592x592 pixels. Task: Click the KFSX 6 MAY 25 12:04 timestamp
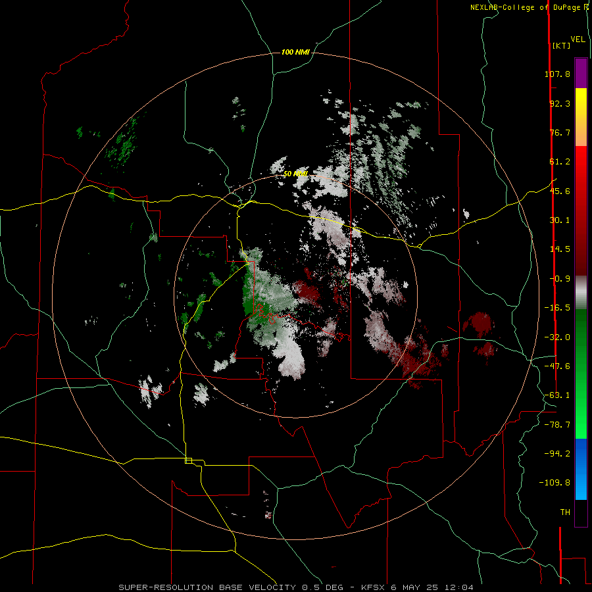point(417,587)
